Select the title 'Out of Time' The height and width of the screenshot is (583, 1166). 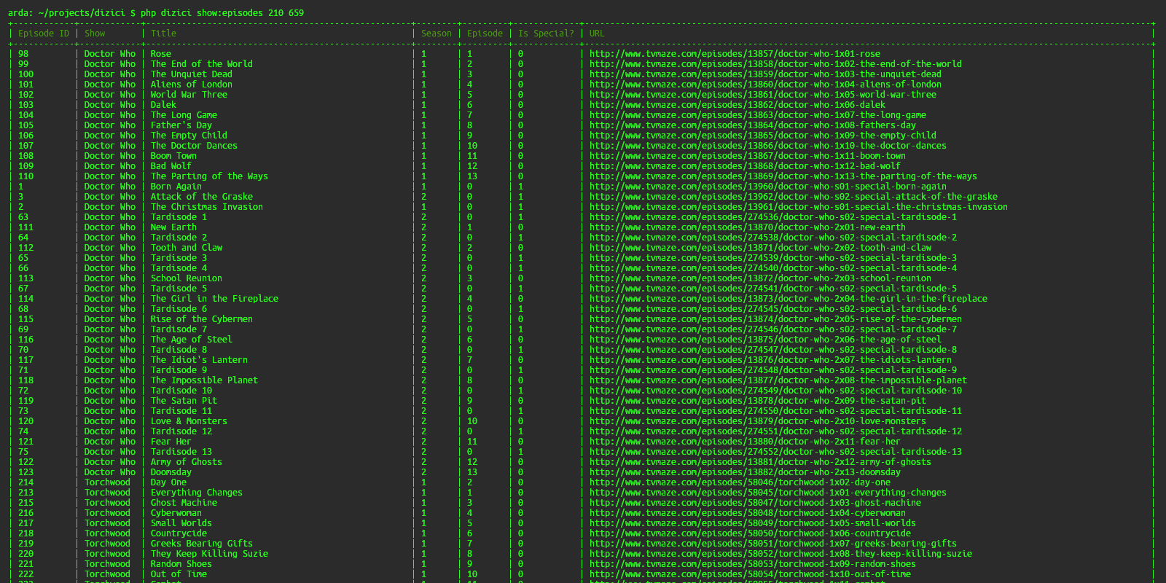pyautogui.click(x=179, y=574)
